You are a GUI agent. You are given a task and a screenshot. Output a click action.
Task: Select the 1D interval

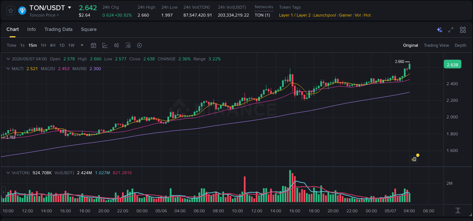coord(62,45)
